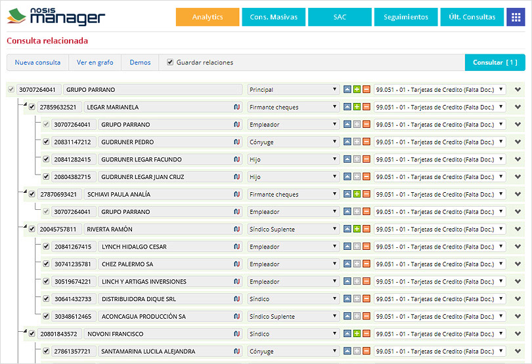Image resolution: width=532 pixels, height=364 pixels.
Task: Click the green plus icon on the Principal row
Action: point(357,89)
